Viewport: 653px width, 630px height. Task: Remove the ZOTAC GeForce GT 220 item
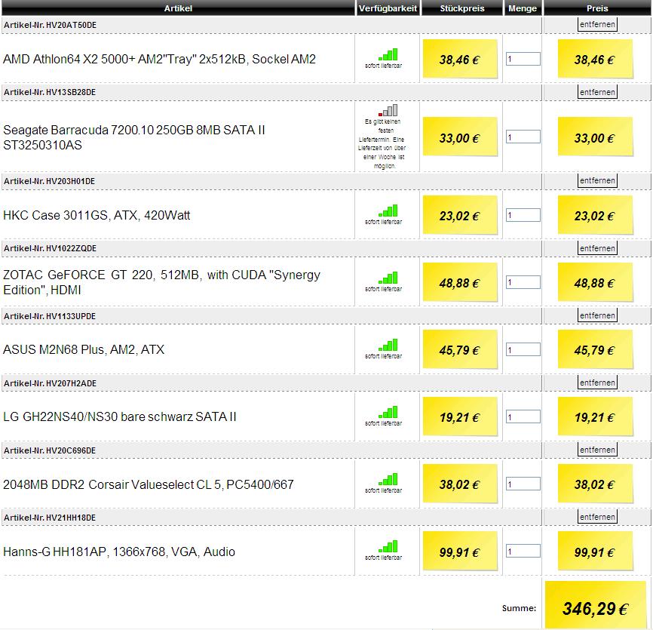click(x=597, y=248)
